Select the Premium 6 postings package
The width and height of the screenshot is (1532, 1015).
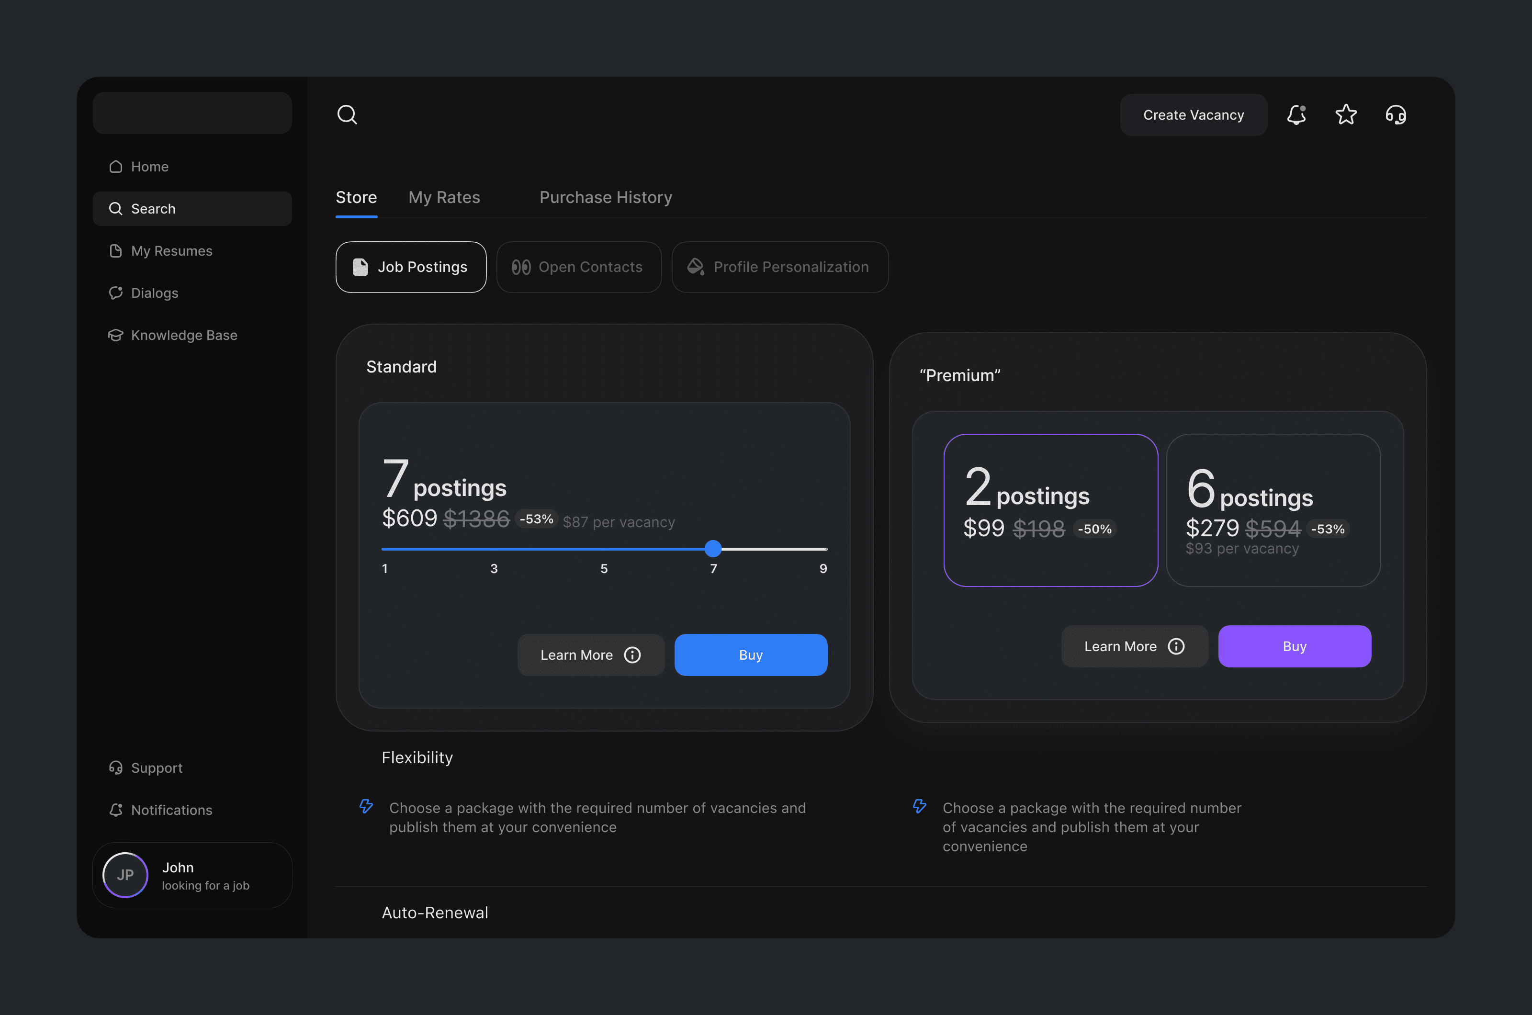click(x=1273, y=510)
